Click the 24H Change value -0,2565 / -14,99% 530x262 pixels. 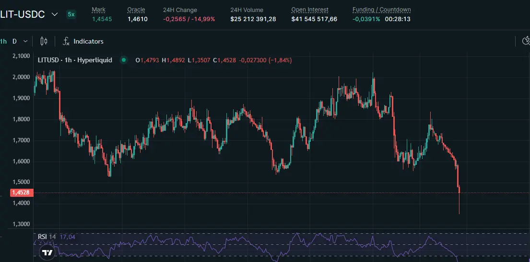click(x=189, y=19)
